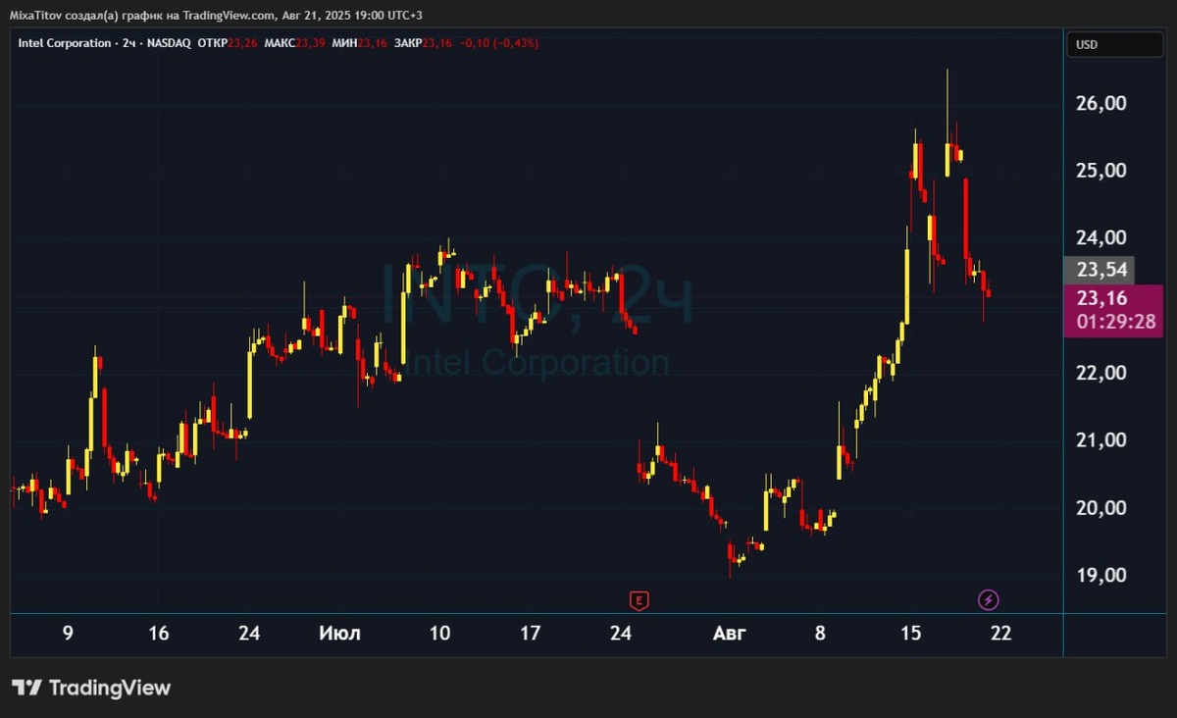Viewport: 1177px width, 718px height.
Task: Click the ЗАКР close value in header
Action: pyautogui.click(x=436, y=43)
